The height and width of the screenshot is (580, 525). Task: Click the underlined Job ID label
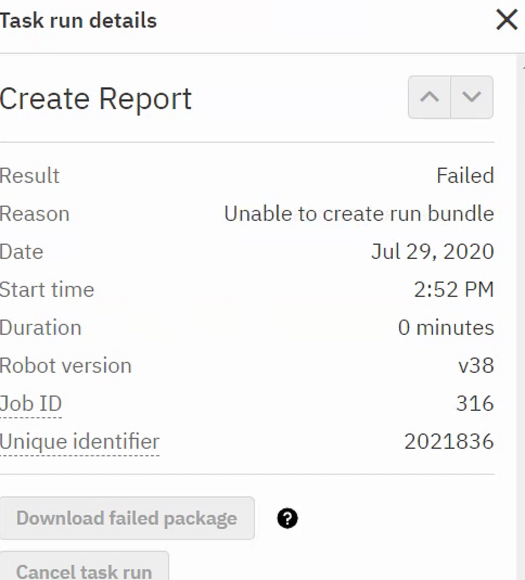pos(31,404)
